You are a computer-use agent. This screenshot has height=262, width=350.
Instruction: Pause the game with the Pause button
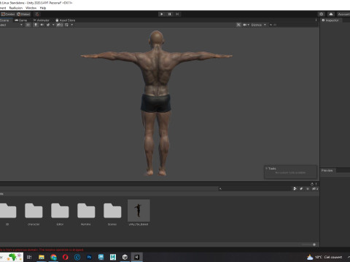[x=169, y=14]
